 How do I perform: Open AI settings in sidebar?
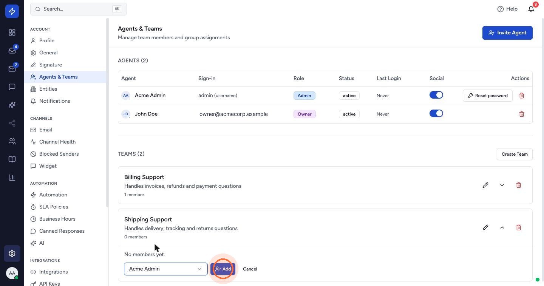(65, 243)
